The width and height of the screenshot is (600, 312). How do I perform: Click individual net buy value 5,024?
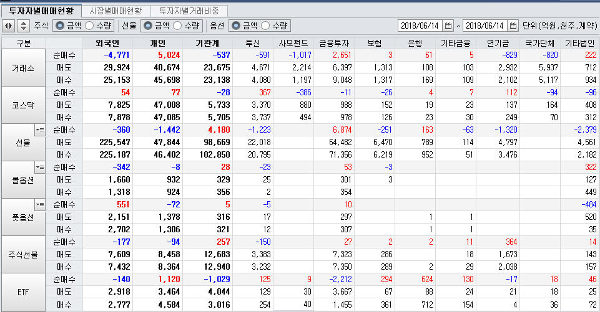(169, 55)
